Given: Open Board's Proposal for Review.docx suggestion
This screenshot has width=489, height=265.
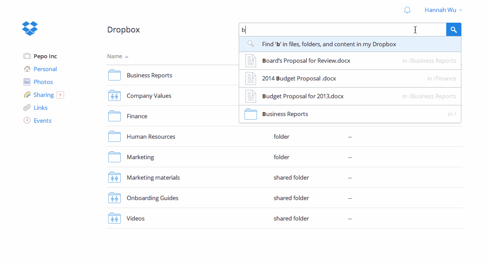Looking at the screenshot, I should click(350, 61).
